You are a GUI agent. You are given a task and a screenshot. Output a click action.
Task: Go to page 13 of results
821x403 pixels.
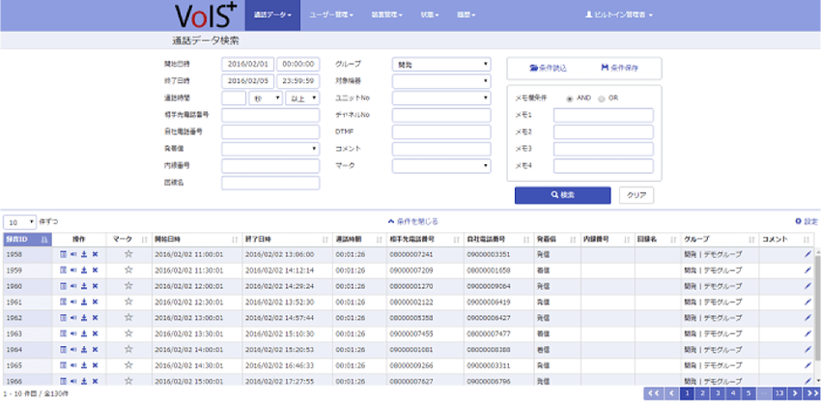coord(779,393)
